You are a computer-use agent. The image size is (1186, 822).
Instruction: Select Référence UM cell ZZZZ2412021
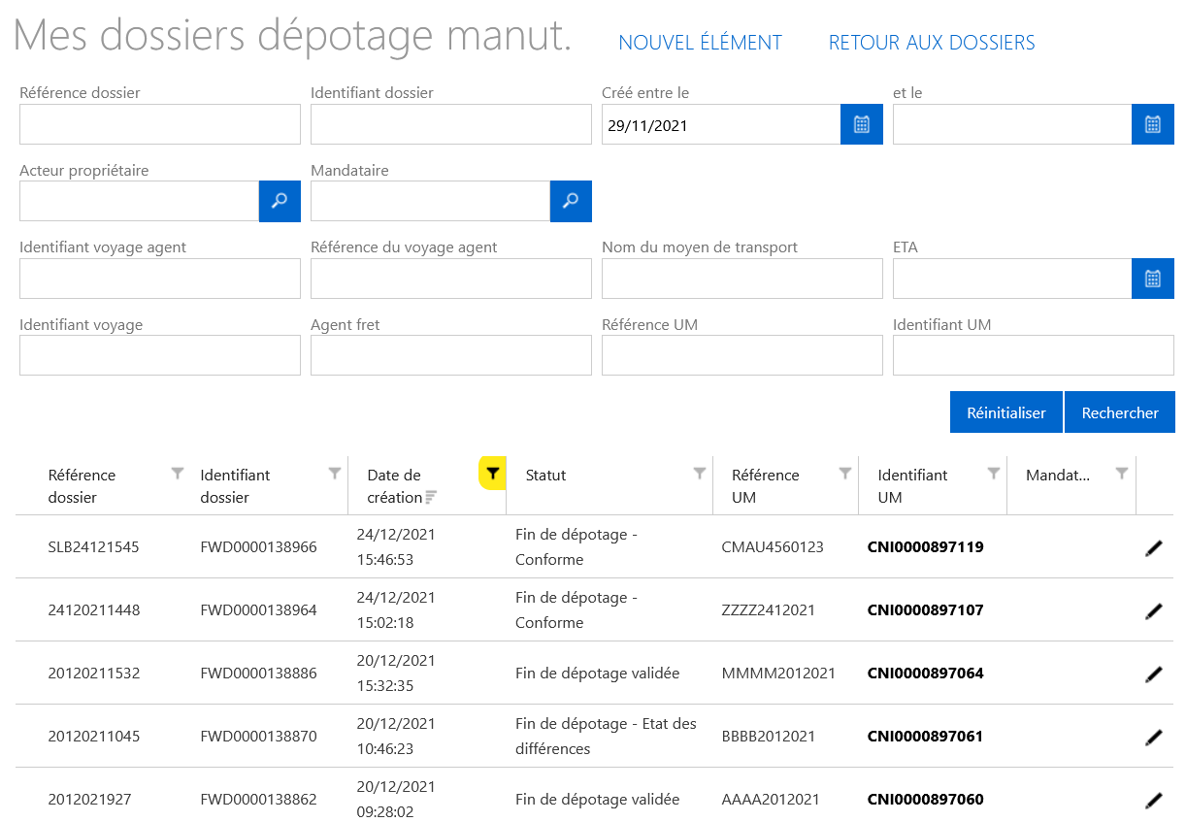(769, 610)
